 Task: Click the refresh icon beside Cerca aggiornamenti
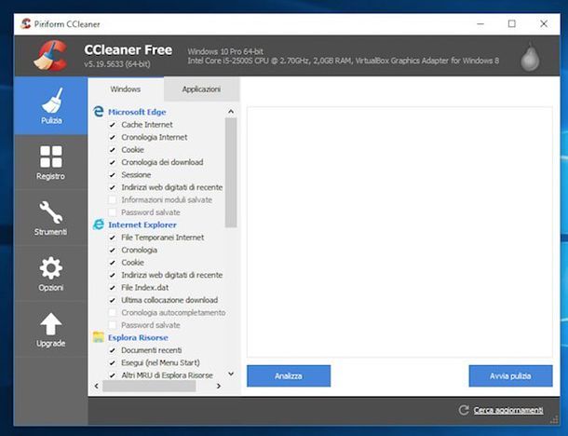pos(464,410)
